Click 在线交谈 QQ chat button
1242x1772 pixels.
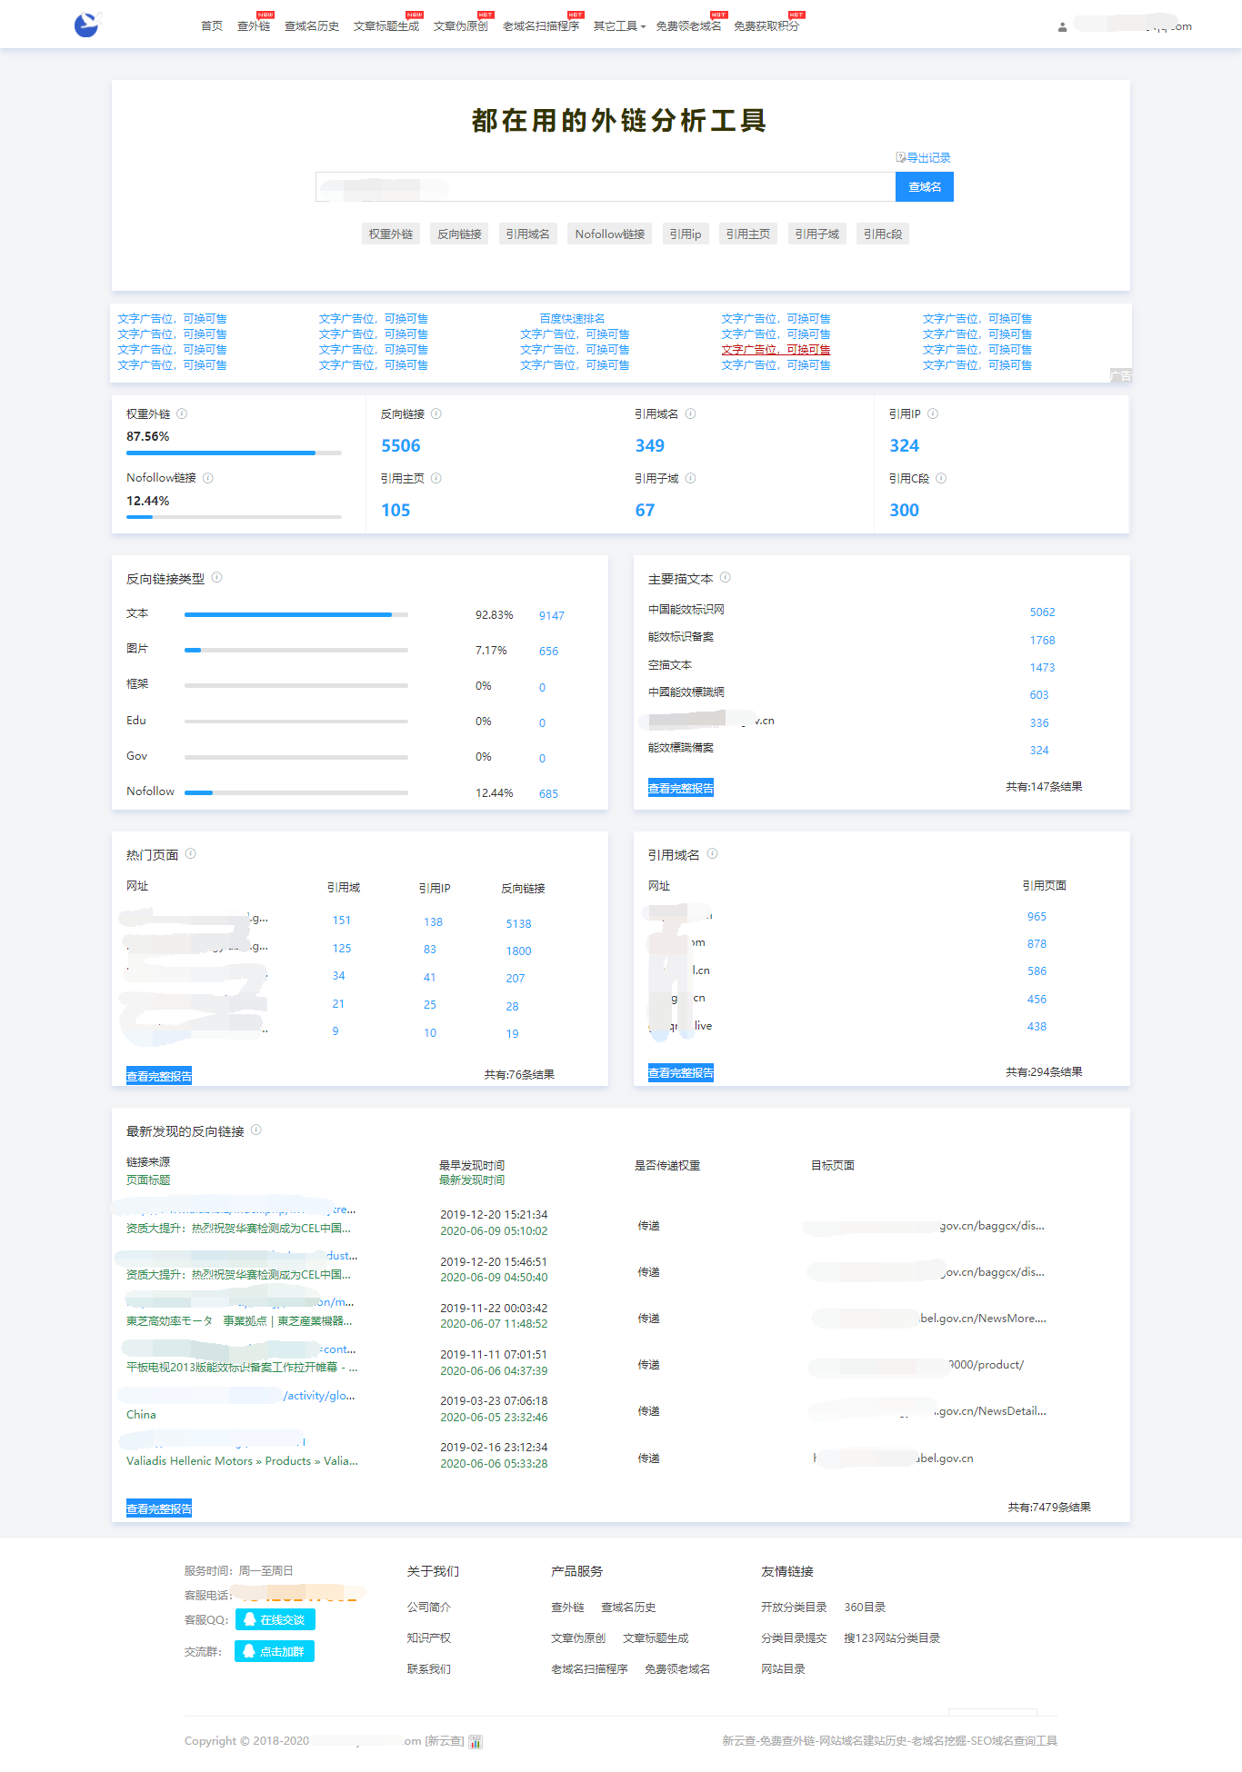point(275,1619)
